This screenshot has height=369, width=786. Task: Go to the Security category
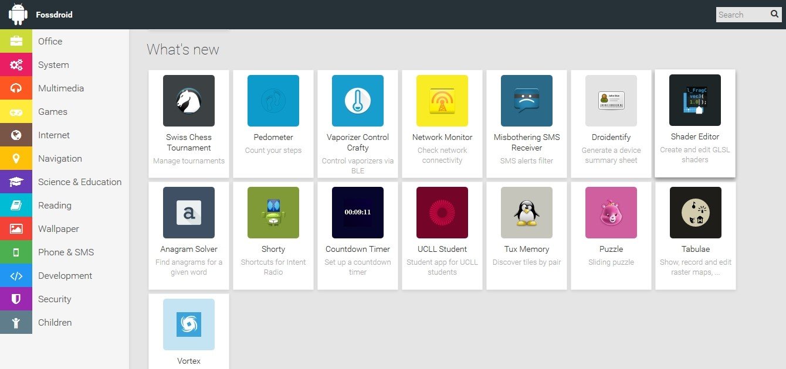65,299
